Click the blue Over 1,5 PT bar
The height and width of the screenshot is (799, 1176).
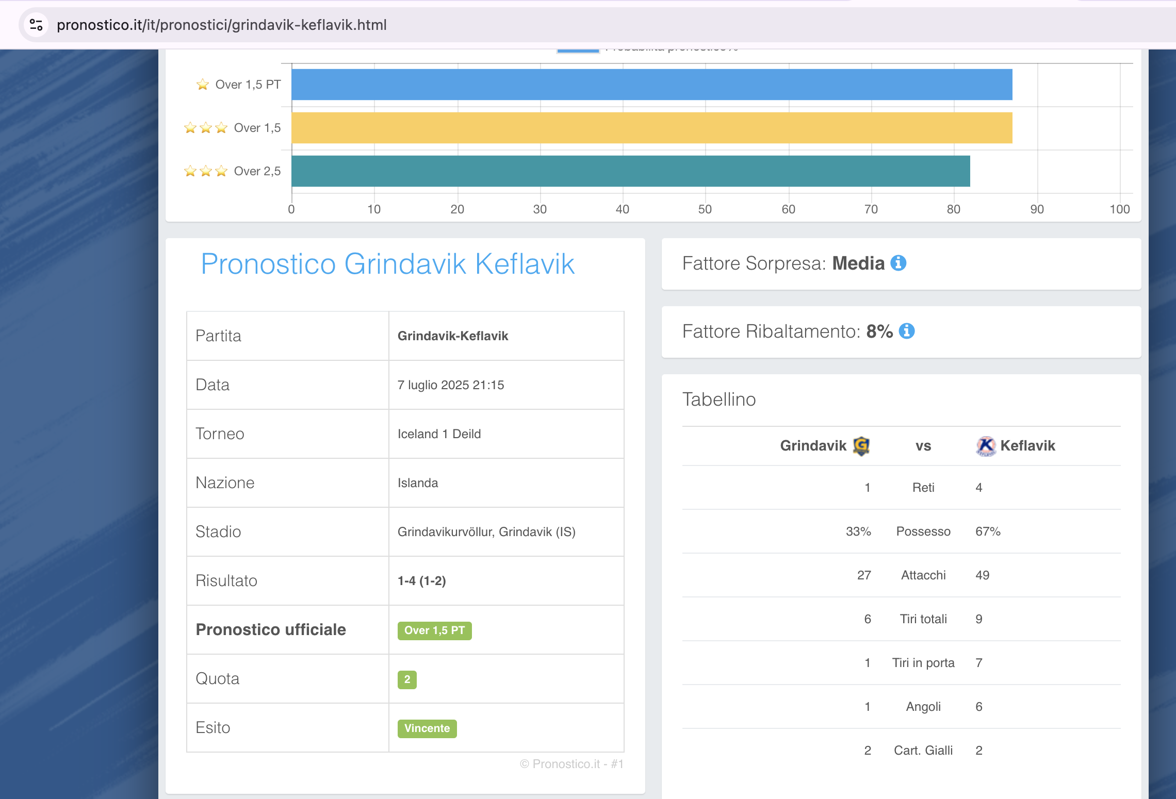pos(651,85)
